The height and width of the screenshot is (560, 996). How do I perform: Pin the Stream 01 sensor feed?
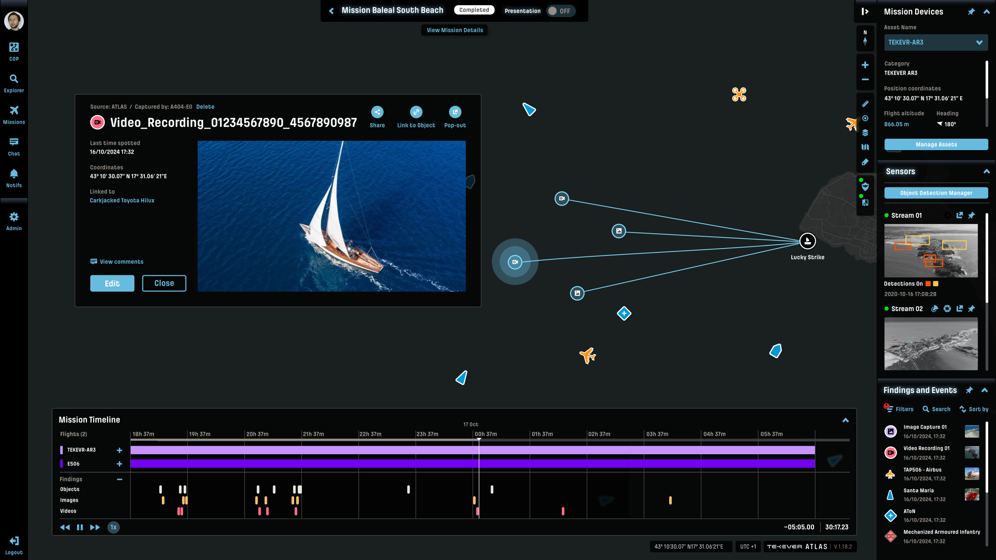tap(971, 215)
